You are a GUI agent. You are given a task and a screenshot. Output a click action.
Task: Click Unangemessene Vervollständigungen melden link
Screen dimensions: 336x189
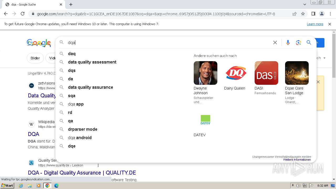(x=282, y=157)
